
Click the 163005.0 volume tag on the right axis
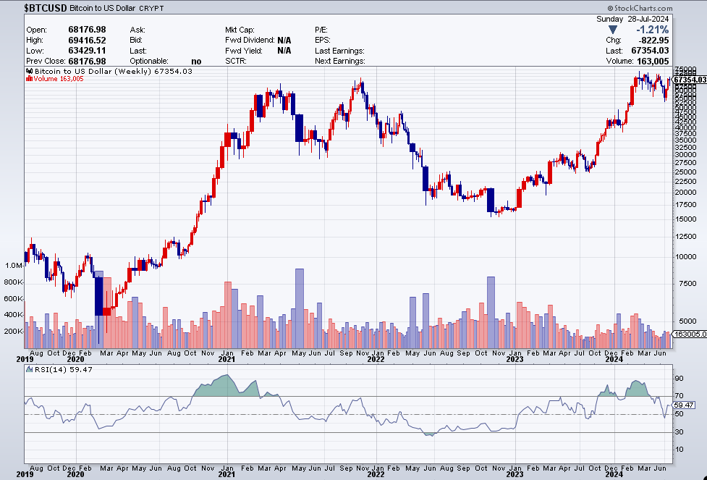[690, 334]
